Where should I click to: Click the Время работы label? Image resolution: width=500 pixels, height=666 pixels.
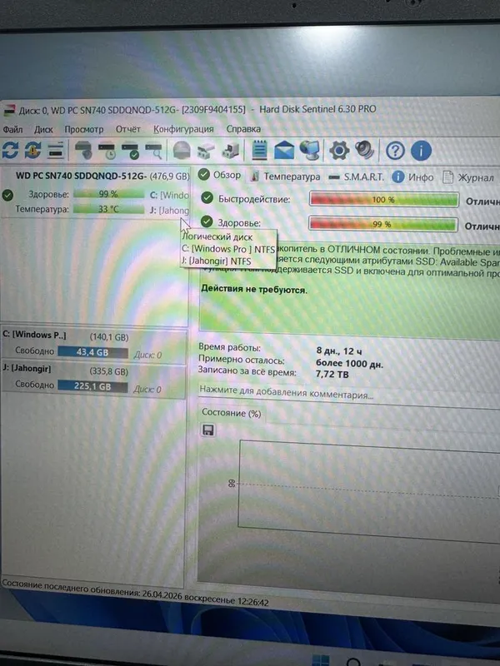[230, 347]
